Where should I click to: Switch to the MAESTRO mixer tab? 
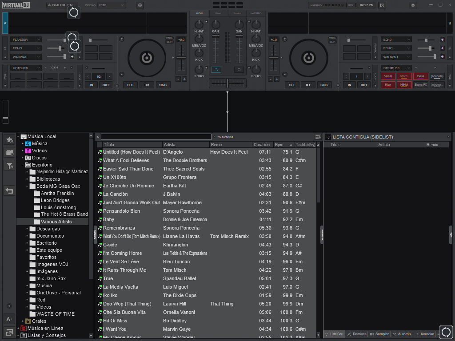coord(255,13)
